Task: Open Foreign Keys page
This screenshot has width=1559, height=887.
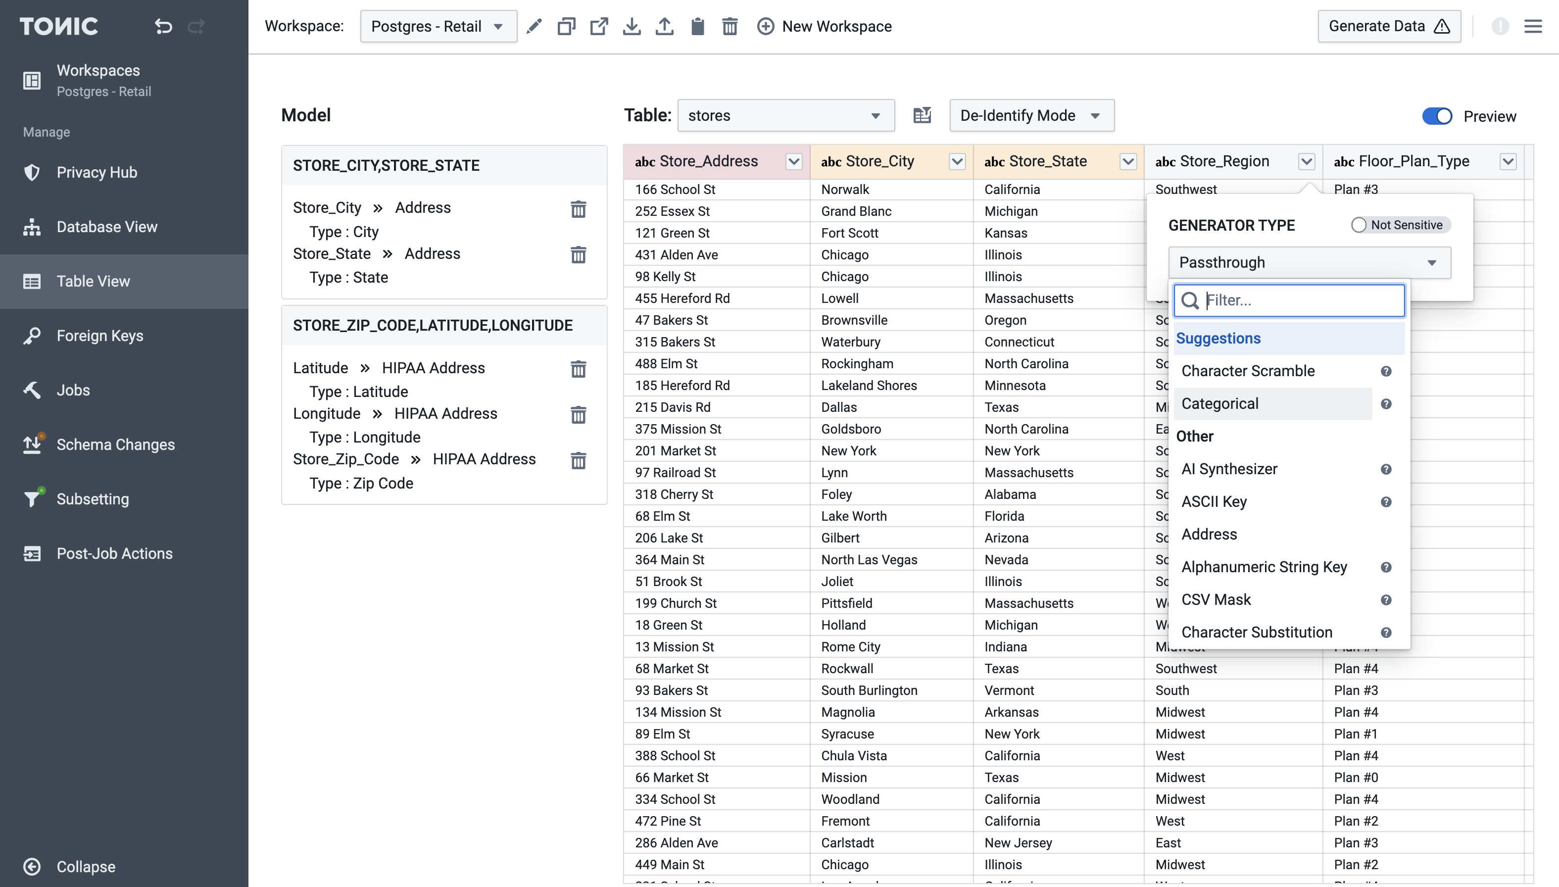Action: click(124, 336)
